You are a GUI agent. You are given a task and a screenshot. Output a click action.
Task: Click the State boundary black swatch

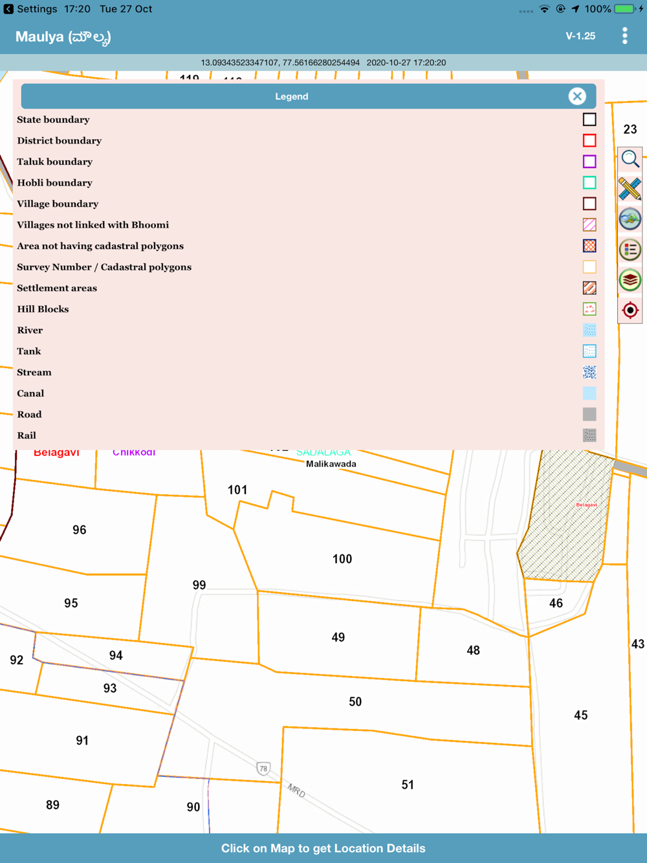(x=589, y=120)
